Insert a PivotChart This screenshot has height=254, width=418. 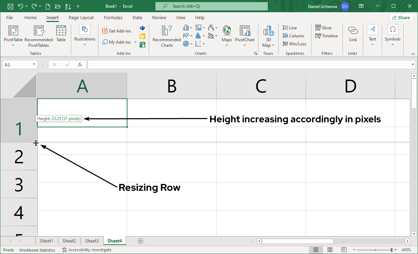pos(244,35)
